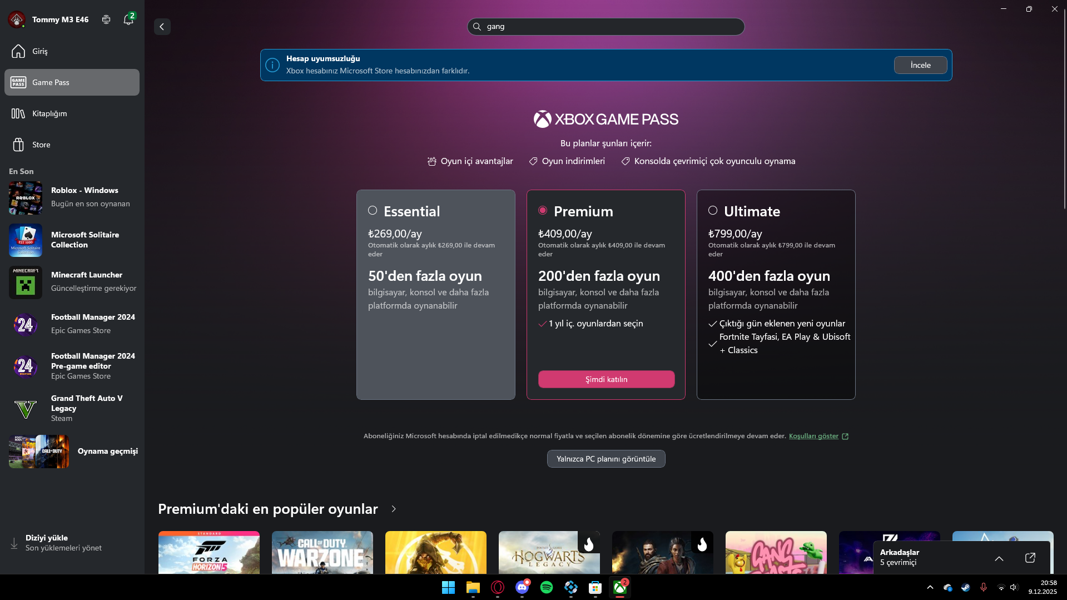Open Microsoft Solitaire Collection from recents

[72, 240]
